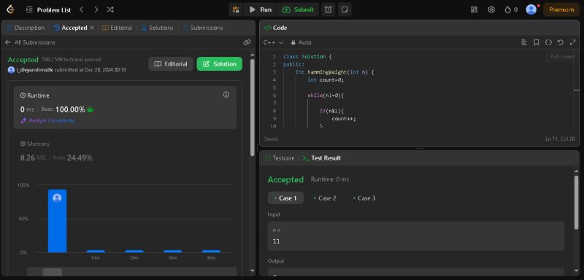Switch to the Description tab

[26, 28]
